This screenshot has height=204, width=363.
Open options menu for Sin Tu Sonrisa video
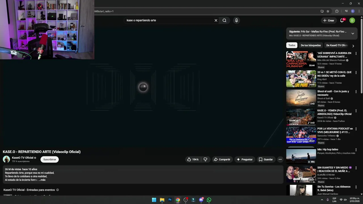coord(356,187)
